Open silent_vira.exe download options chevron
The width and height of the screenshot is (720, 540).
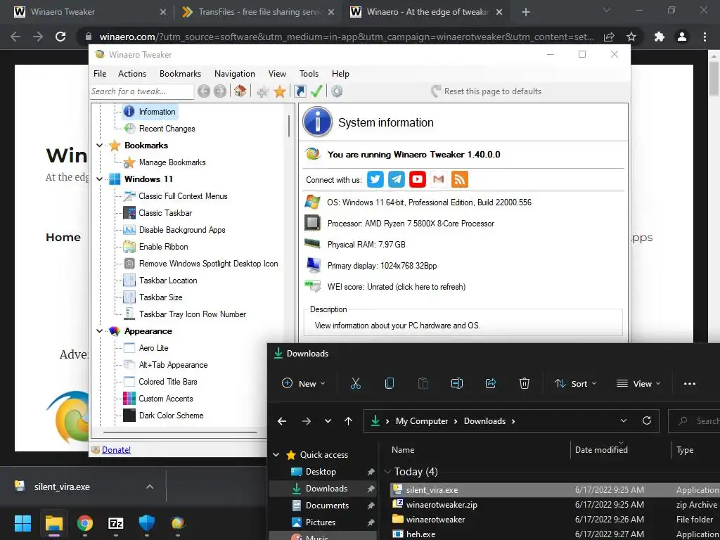[150, 487]
